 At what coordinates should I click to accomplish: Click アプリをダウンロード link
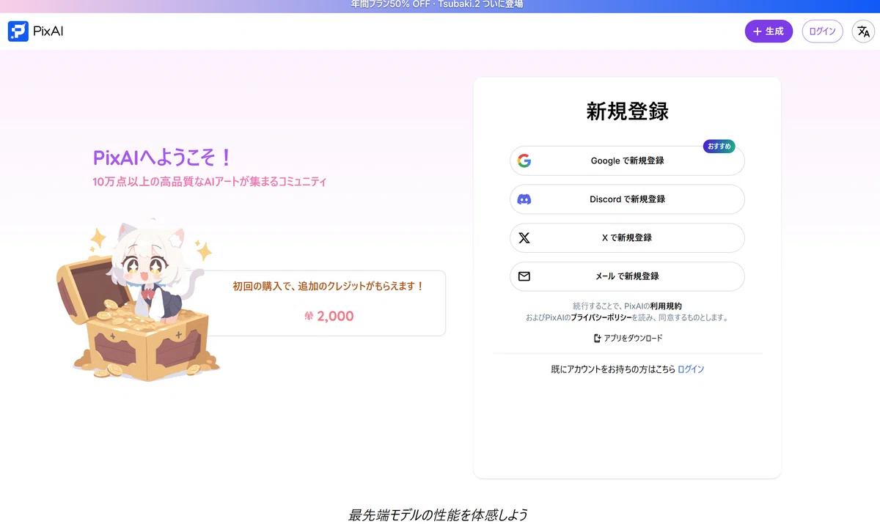point(628,339)
